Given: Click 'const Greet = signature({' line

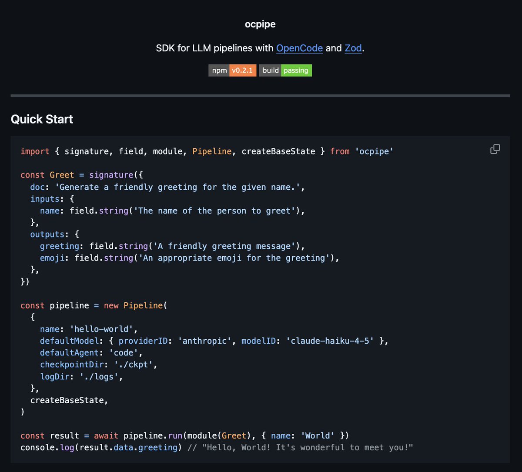Looking at the screenshot, I should (82, 175).
